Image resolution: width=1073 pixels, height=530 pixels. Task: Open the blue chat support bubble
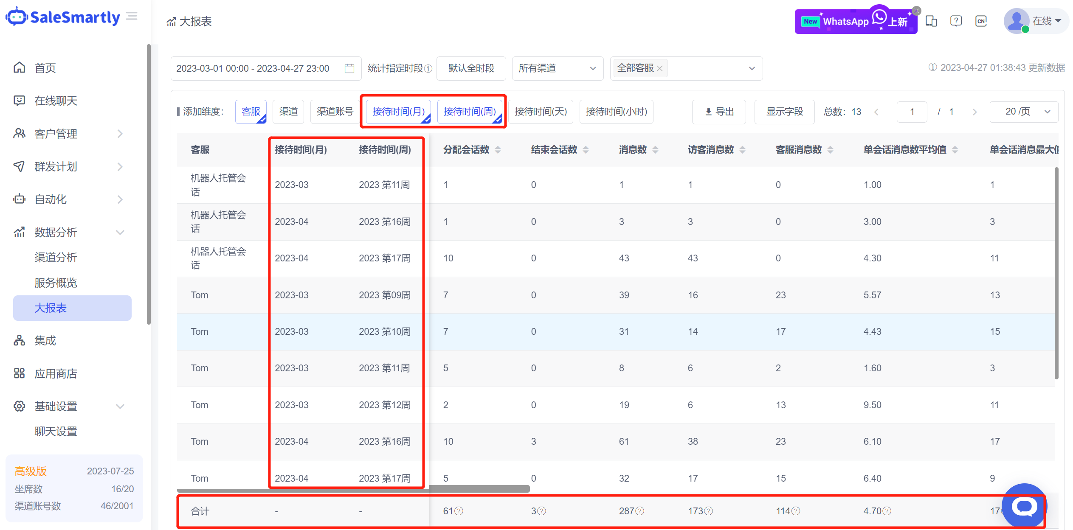(x=1024, y=506)
